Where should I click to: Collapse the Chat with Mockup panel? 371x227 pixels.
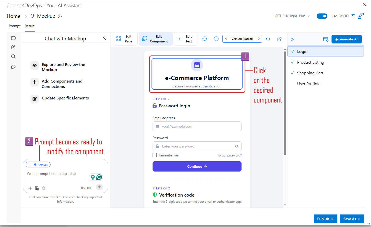(104, 38)
